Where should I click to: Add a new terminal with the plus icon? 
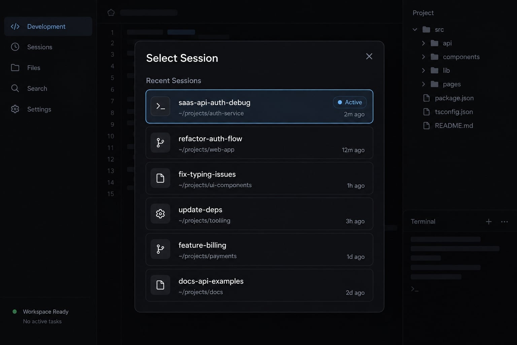tap(489, 221)
